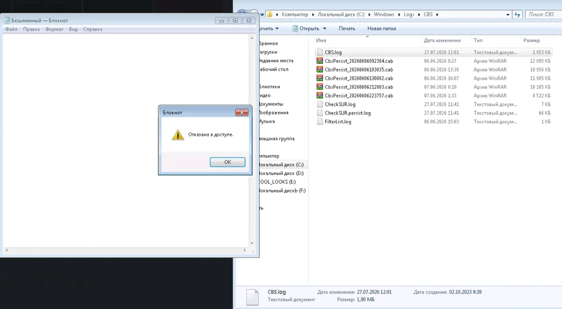Select Локальный диск (D:) in navigation pane
562x309 pixels.
(x=281, y=173)
